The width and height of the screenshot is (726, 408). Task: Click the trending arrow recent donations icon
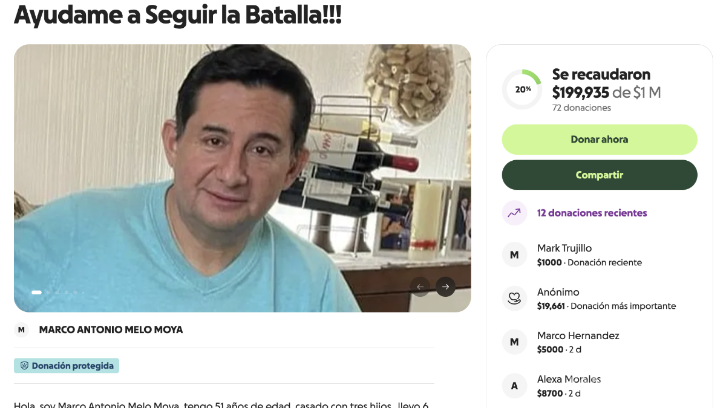pos(514,213)
